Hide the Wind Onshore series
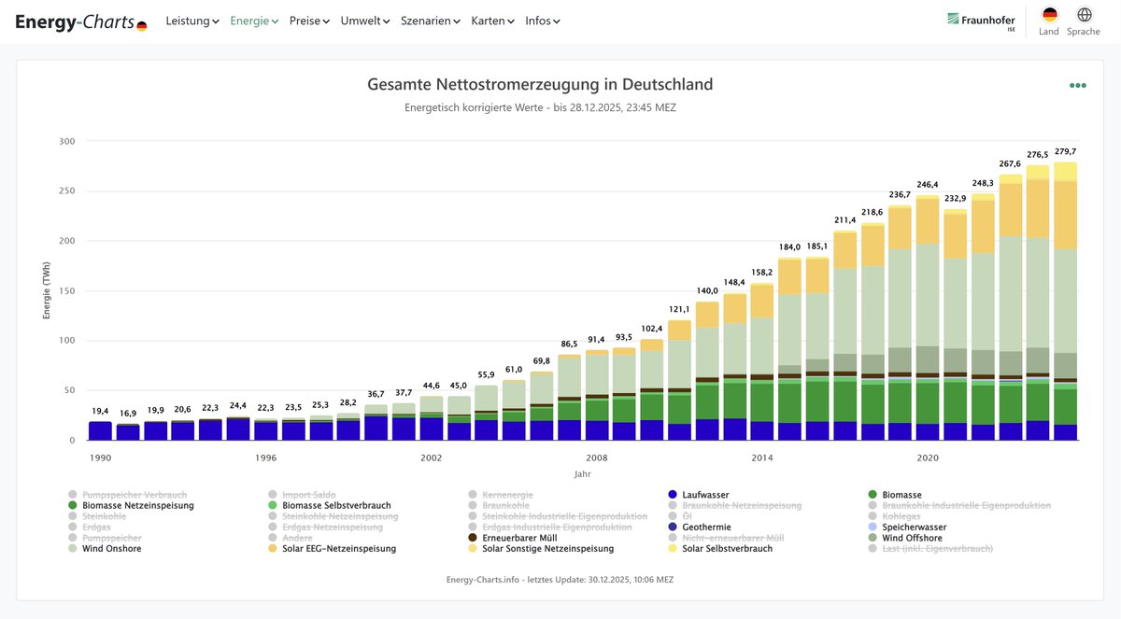Screen dimensions: 1121x619 coord(113,548)
